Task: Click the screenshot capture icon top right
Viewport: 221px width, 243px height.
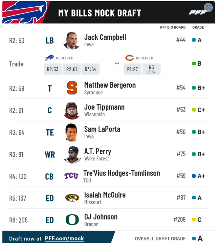Action: [208, 8]
